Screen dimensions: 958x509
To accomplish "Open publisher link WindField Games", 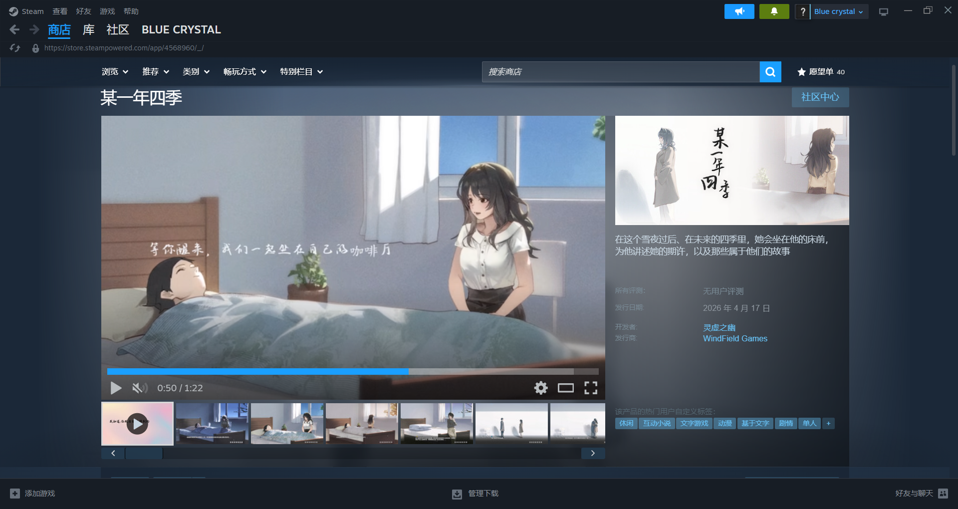I will (735, 338).
